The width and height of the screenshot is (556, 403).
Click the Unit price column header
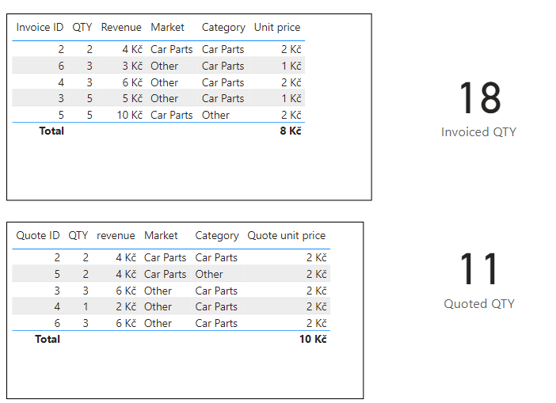tap(277, 27)
